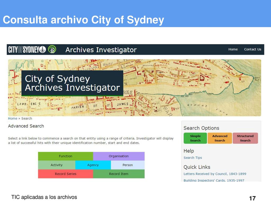The image size is (271, 203).
Task: Search by Activity entity
Action: 57,165
